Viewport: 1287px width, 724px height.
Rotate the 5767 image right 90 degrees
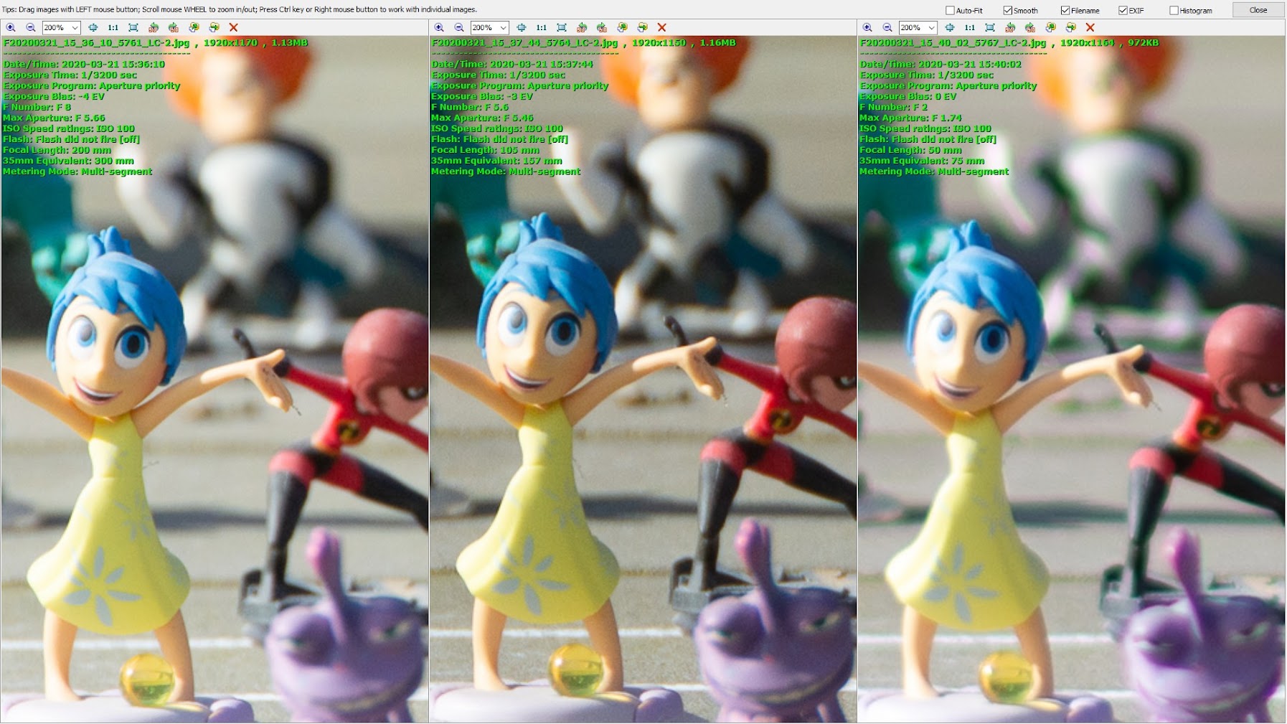pyautogui.click(x=1030, y=27)
